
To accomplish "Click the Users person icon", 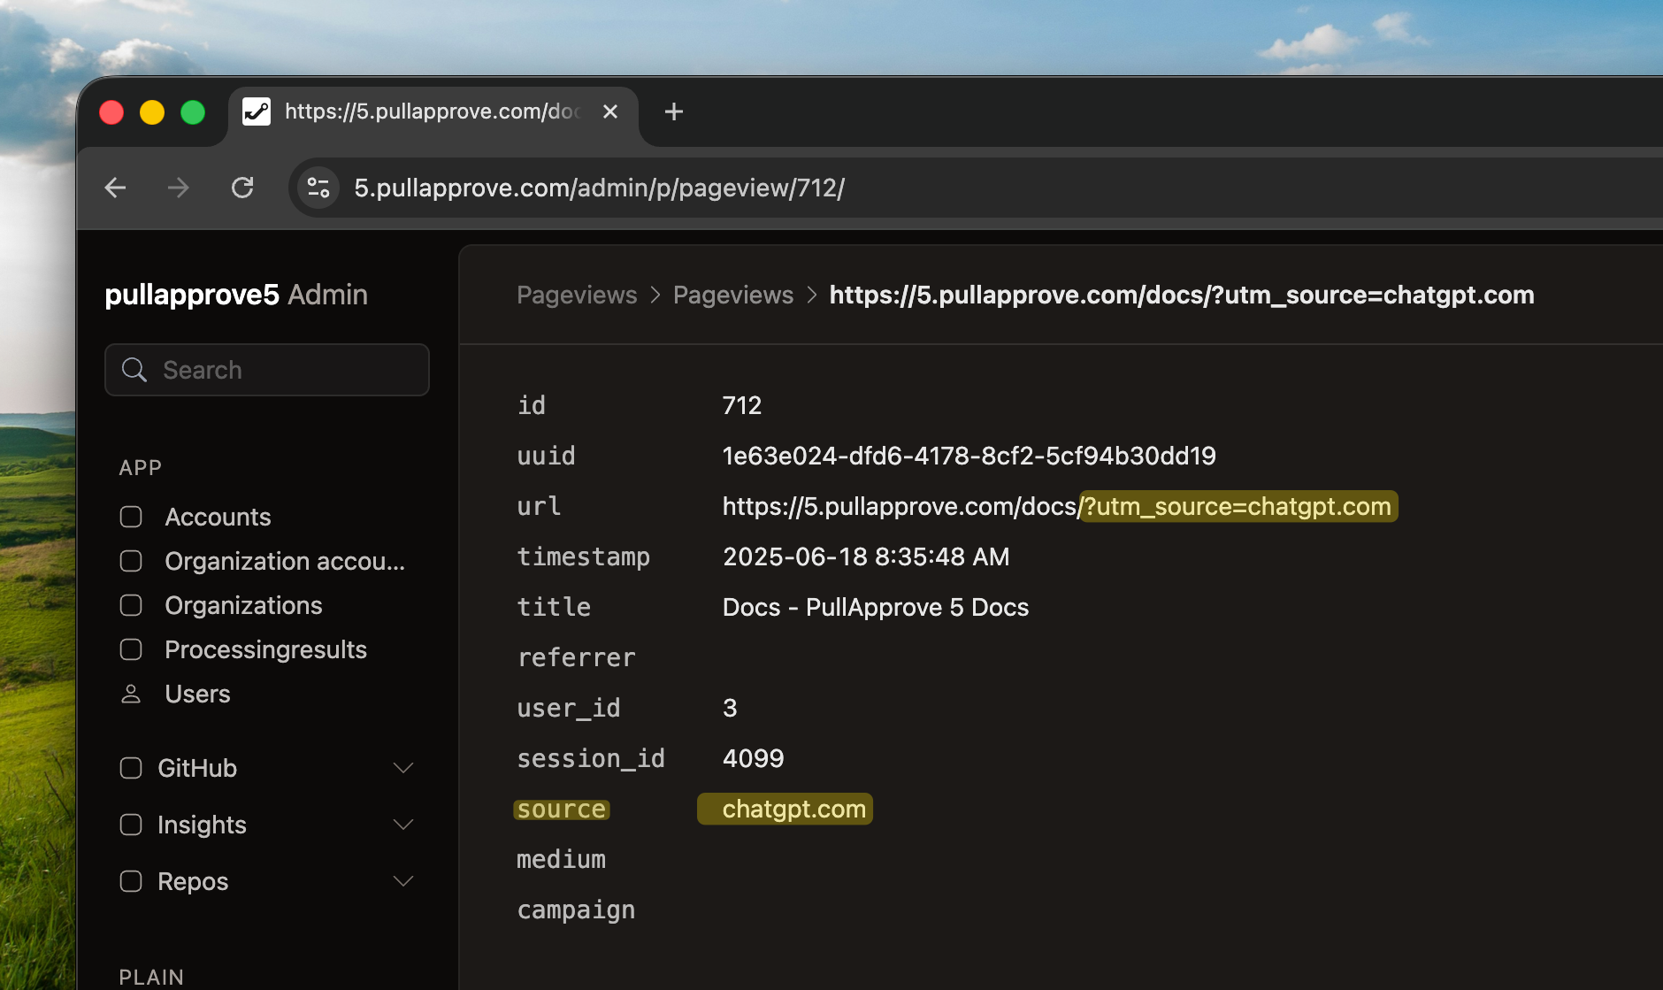I will 131,694.
